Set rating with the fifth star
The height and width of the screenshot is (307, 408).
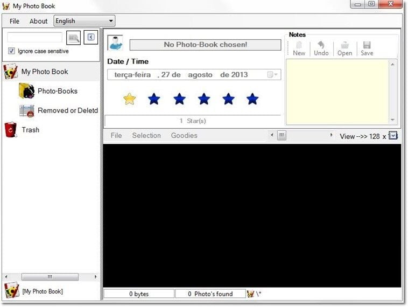click(228, 99)
